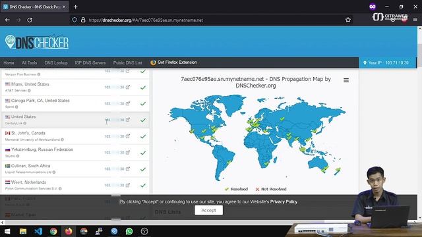Open external link icon for Cullinan, South Africa
Image resolution: width=422 pixels, height=237 pixels.
coord(128,169)
